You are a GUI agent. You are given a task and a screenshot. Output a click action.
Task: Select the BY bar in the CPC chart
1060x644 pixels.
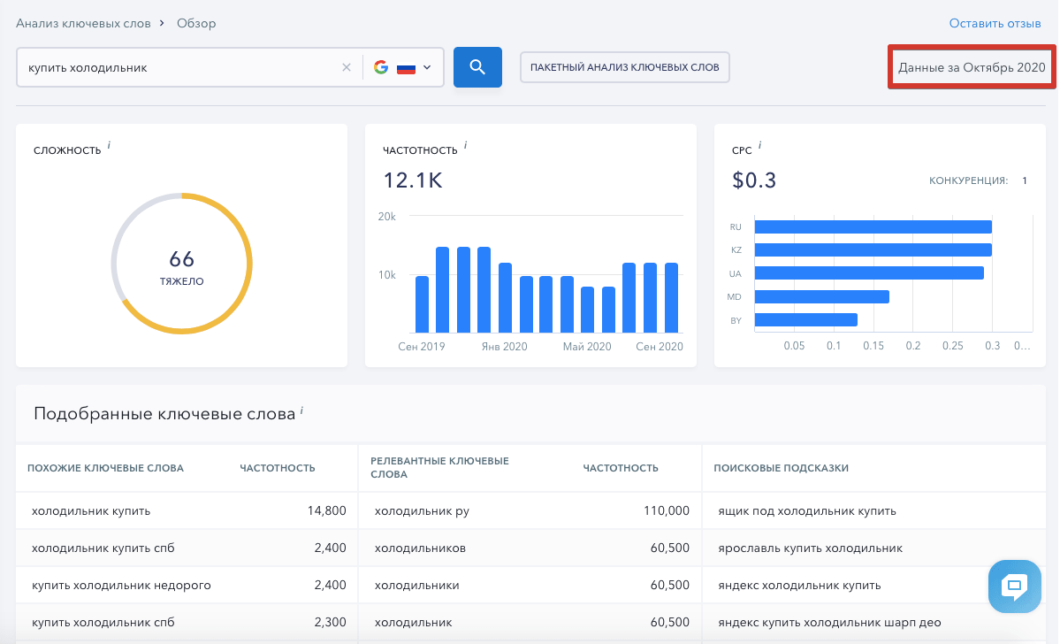tap(805, 320)
